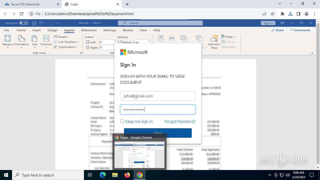Click the Forgot Password? link
This screenshot has width=320, height=180.
pos(180,121)
